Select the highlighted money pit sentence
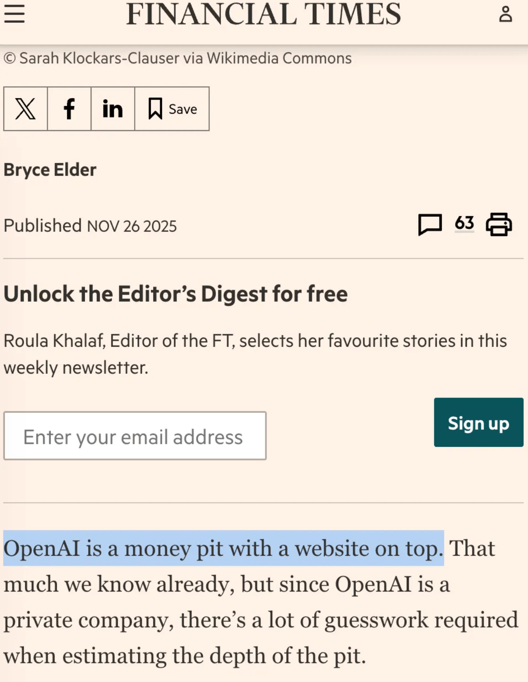The width and height of the screenshot is (528, 682). [223, 548]
